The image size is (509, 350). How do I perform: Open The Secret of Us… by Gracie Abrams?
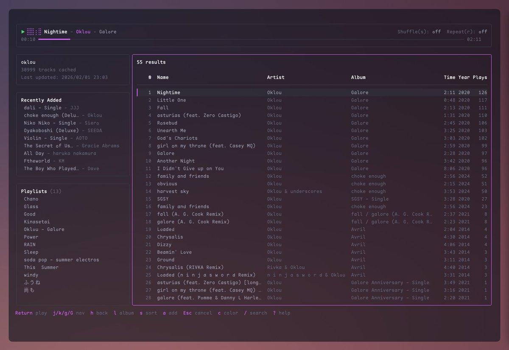click(72, 146)
